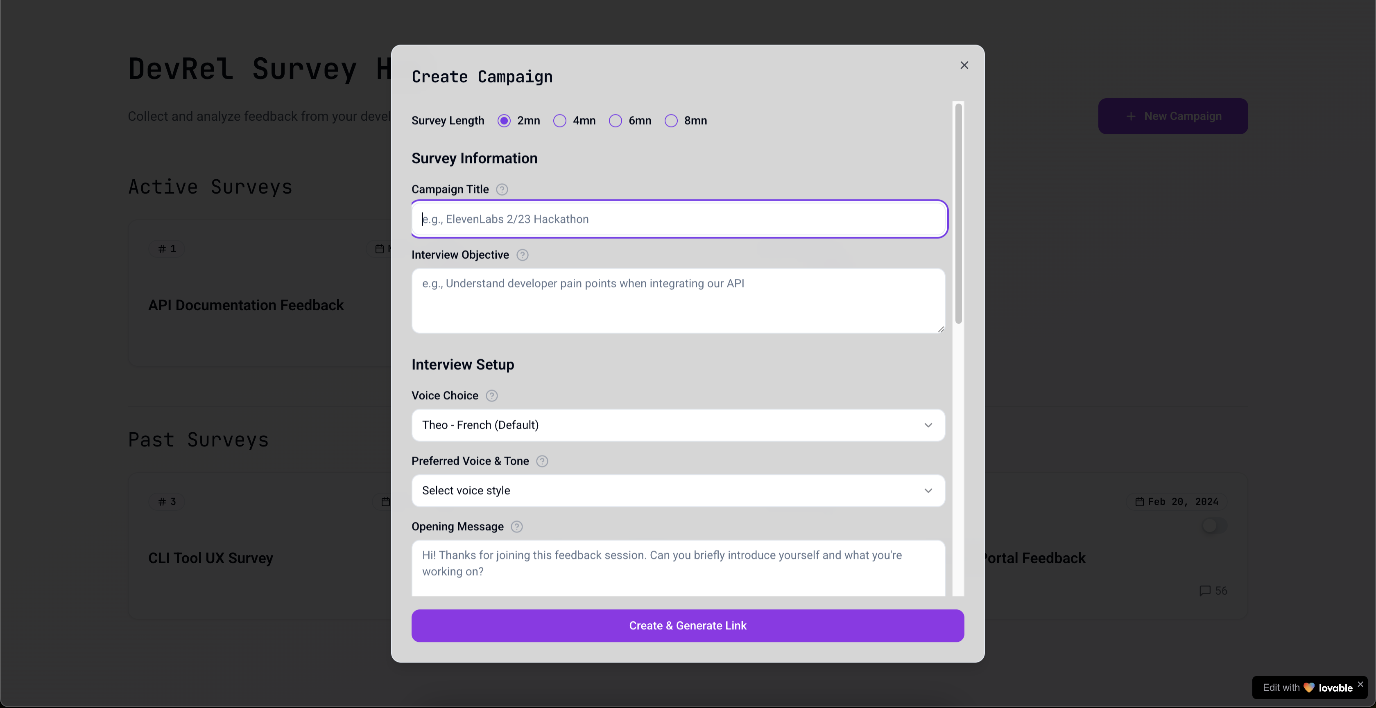This screenshot has height=708, width=1376.
Task: Choose the 8mn survey length option
Action: (x=671, y=121)
